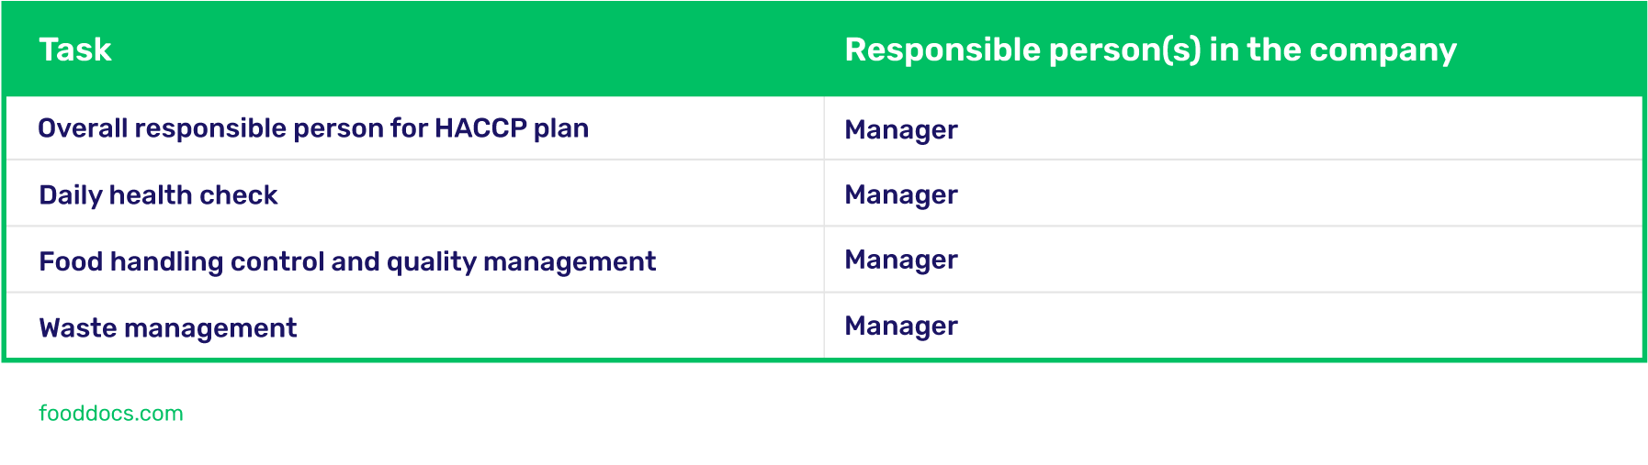Viewport: 1648px width, 465px height.
Task: Click the word "Food" in the third row
Action: pyautogui.click(x=71, y=261)
